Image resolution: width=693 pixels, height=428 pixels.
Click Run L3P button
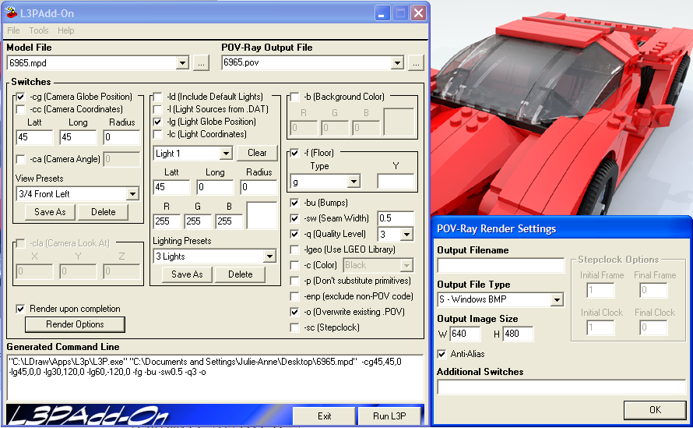[389, 416]
